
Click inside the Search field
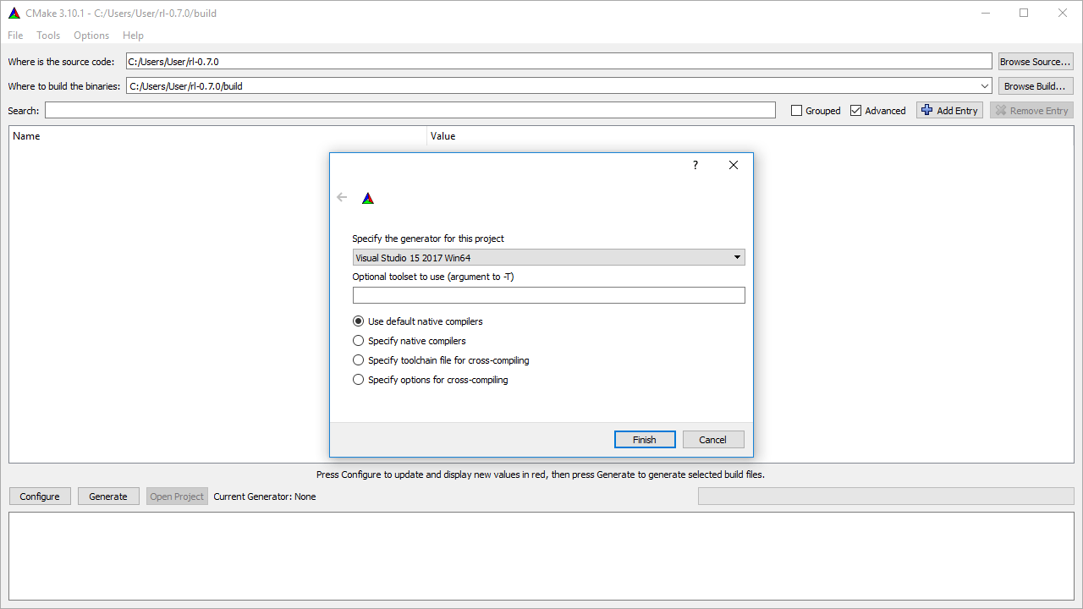[x=409, y=110]
